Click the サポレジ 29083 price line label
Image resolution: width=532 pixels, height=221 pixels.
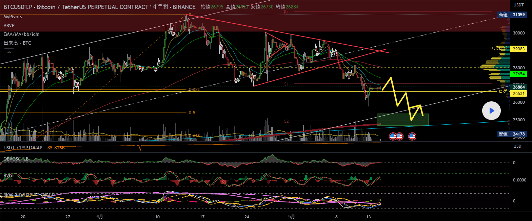click(x=518, y=49)
